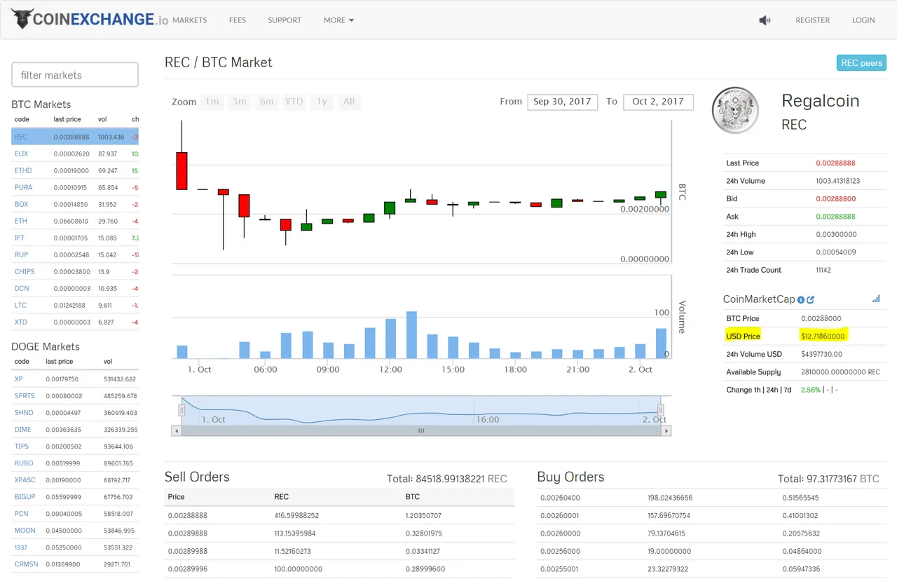This screenshot has width=897, height=579.
Task: Set chart zoom to All
Action: click(x=349, y=102)
